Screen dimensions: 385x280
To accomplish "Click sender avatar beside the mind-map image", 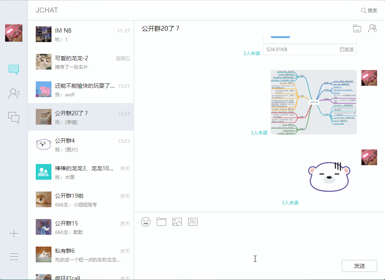I will coord(369,78).
